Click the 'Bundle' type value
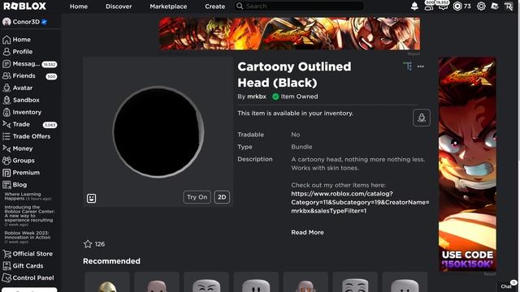The image size is (520, 292). (301, 147)
